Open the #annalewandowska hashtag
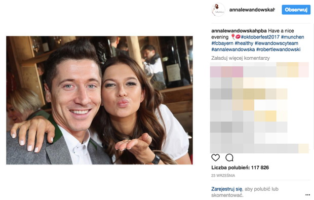The width and height of the screenshot is (314, 200). (x=233, y=50)
